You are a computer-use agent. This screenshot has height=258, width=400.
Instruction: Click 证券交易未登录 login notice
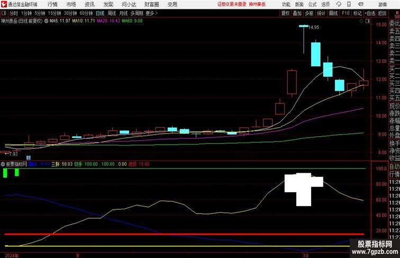tap(232, 4)
